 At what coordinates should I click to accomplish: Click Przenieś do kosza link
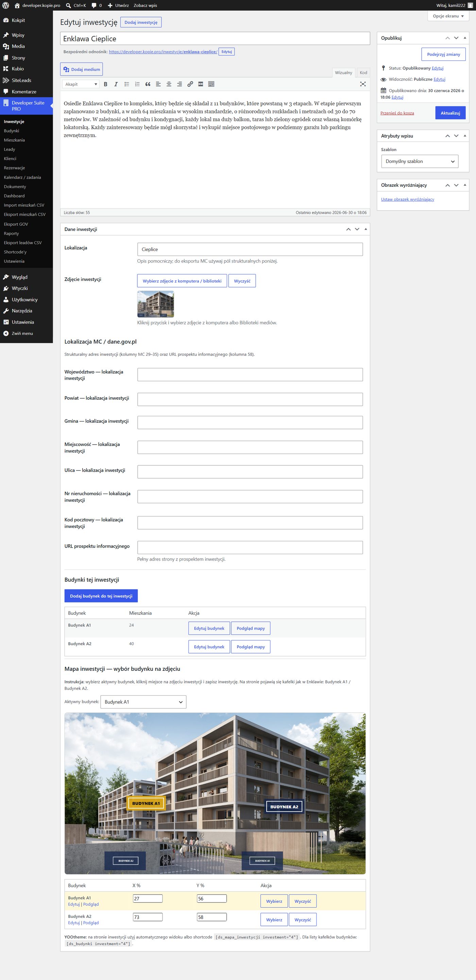(397, 113)
